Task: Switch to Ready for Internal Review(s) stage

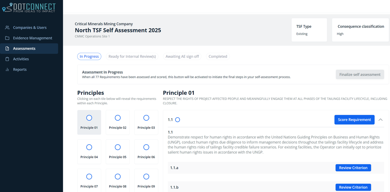Action: point(132,56)
